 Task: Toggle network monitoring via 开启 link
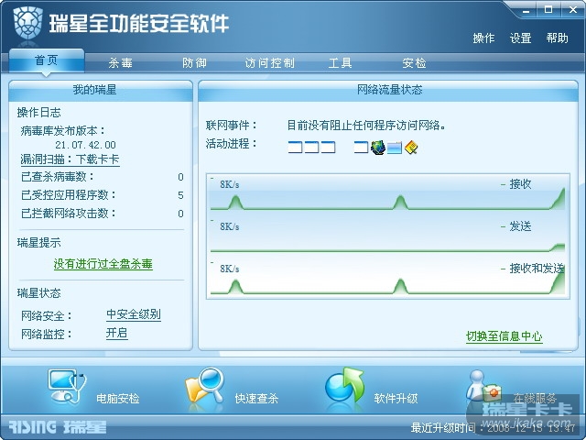[x=116, y=333]
